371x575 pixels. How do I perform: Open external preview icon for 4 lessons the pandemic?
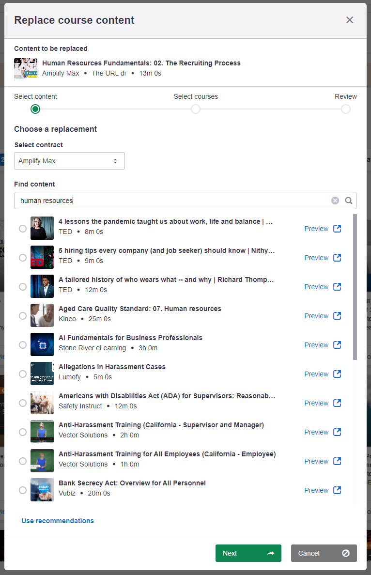pos(337,229)
